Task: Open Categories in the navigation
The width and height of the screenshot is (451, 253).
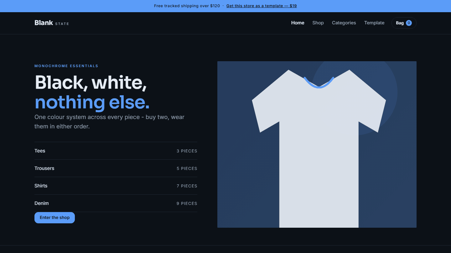Action: (344, 23)
